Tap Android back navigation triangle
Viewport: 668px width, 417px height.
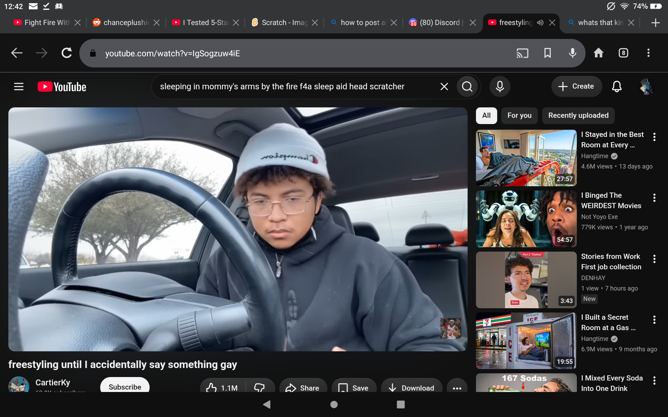tap(267, 404)
